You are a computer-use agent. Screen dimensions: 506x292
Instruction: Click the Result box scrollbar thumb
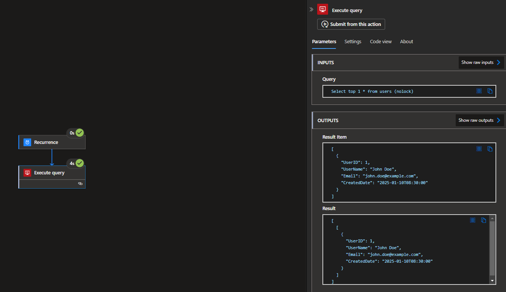click(x=492, y=248)
